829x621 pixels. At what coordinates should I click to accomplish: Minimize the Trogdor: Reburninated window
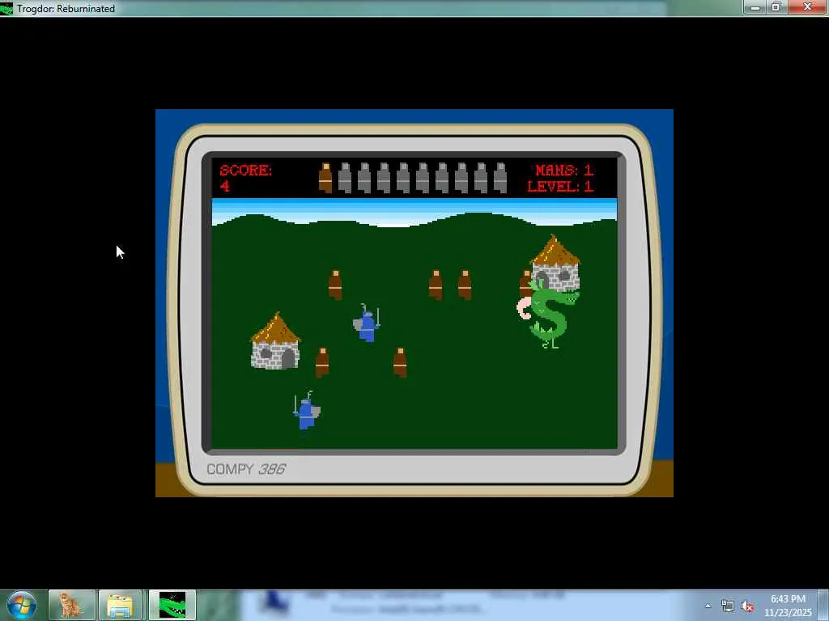[755, 6]
